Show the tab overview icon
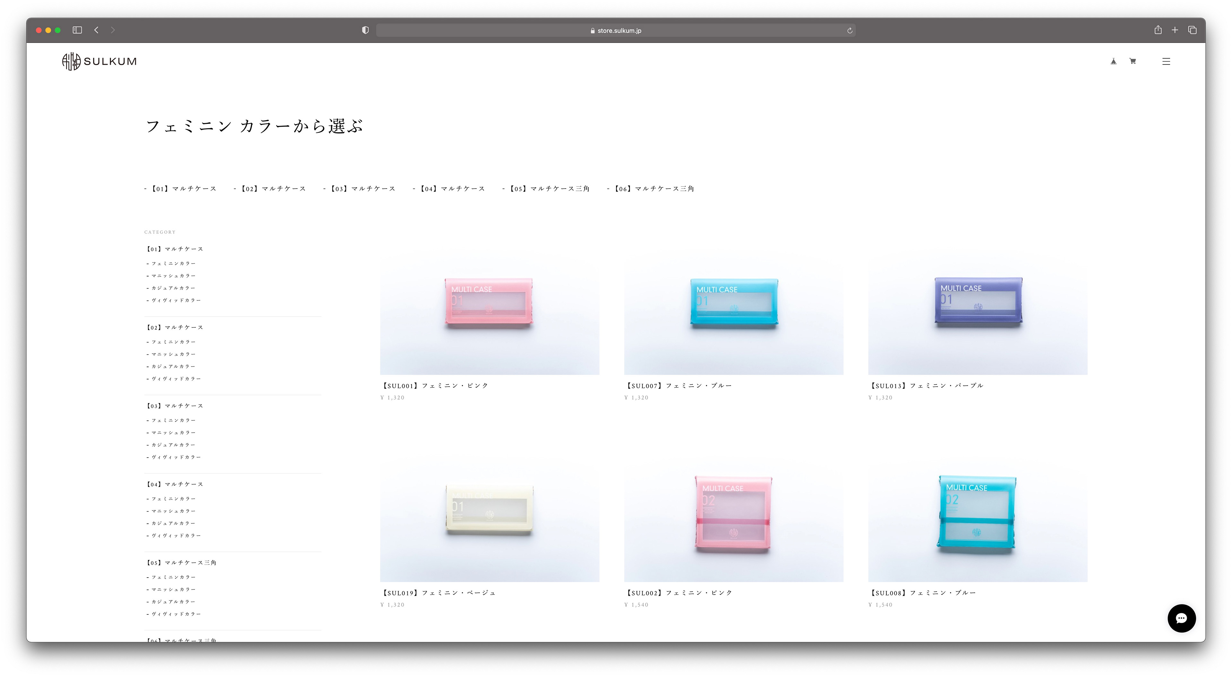The height and width of the screenshot is (677, 1232). tap(1192, 30)
